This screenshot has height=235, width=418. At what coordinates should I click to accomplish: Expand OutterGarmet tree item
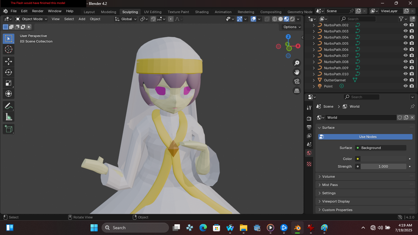click(314, 80)
